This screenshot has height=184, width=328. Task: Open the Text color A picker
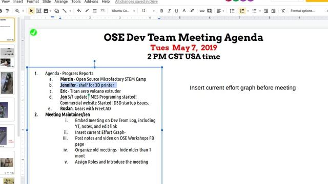[x=184, y=11]
